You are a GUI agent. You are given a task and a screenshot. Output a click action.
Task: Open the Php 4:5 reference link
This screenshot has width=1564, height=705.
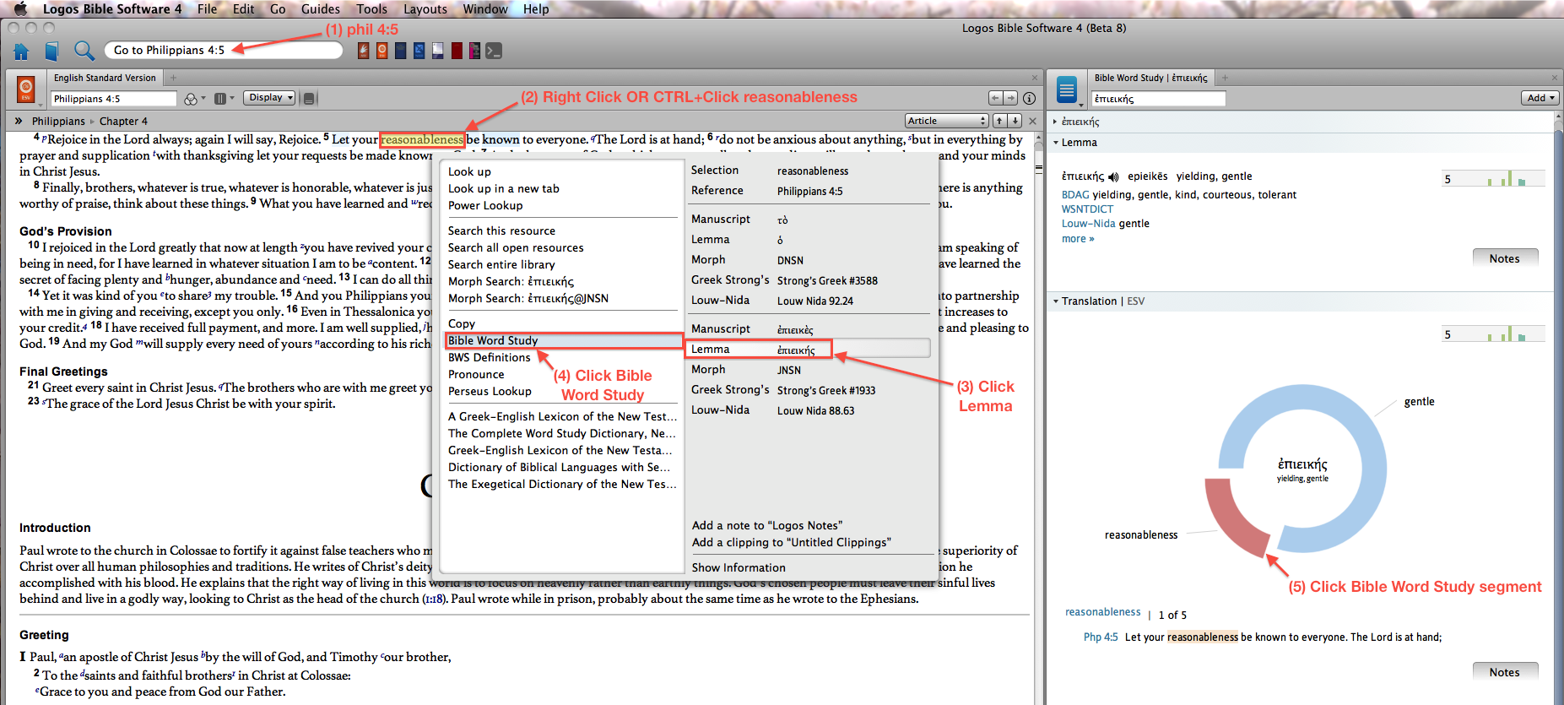[1101, 637]
